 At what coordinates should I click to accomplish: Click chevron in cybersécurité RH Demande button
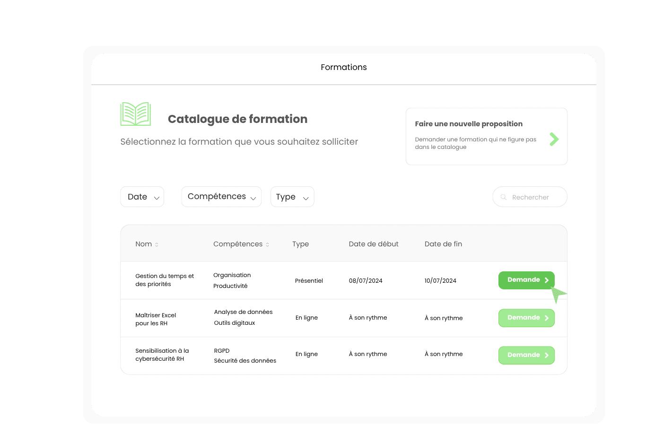[x=547, y=356]
